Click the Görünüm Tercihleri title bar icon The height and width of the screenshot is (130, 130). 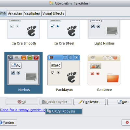click(x=51, y=3)
